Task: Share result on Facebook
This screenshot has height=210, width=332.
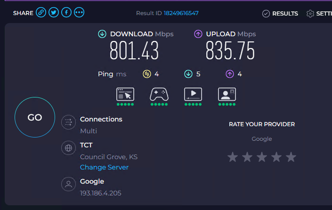Action: [66, 13]
